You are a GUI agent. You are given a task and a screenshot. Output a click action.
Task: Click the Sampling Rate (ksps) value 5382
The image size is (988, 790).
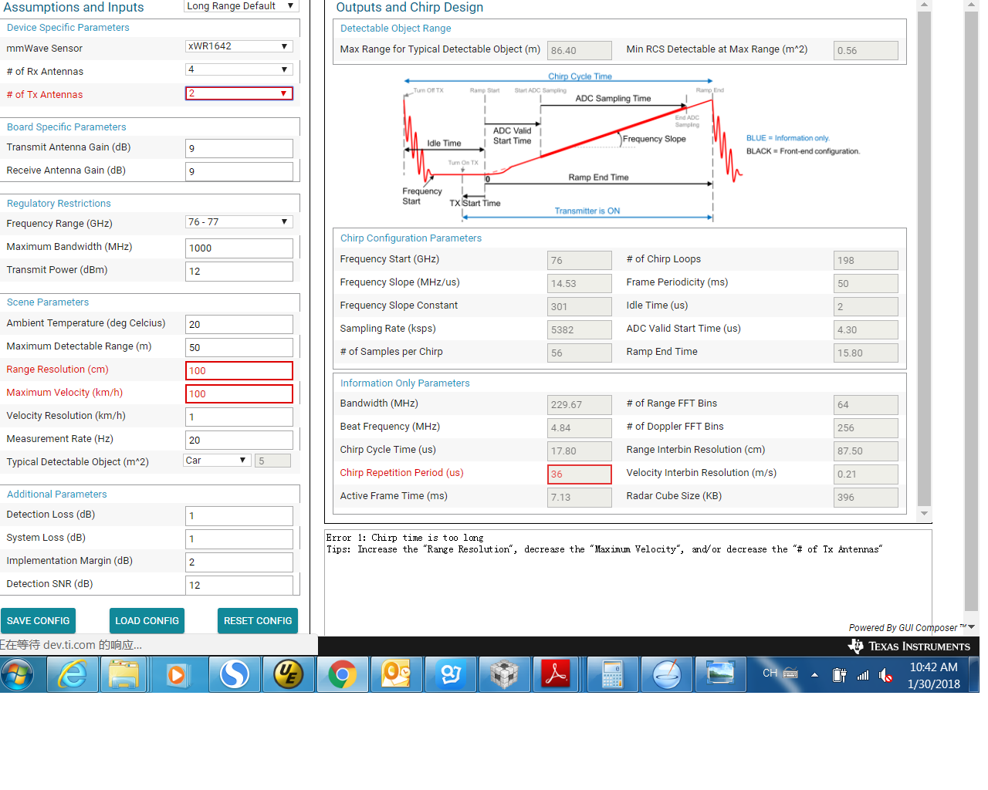click(x=580, y=329)
